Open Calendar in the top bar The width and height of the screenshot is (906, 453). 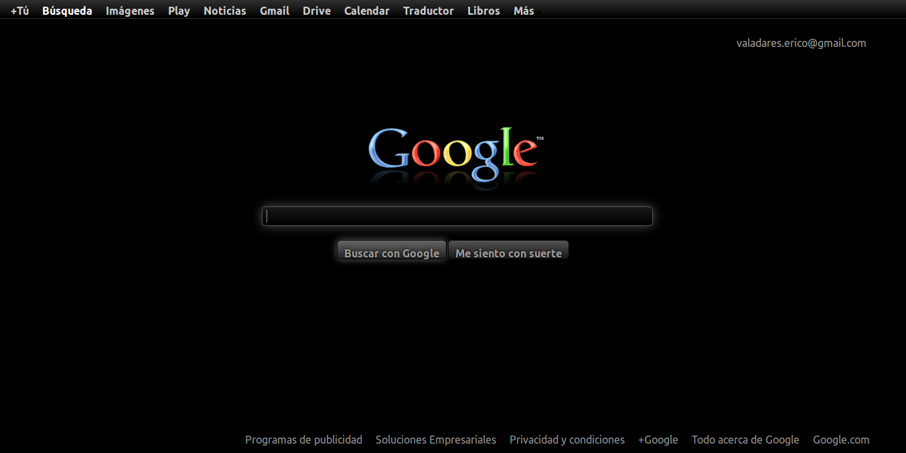[367, 11]
